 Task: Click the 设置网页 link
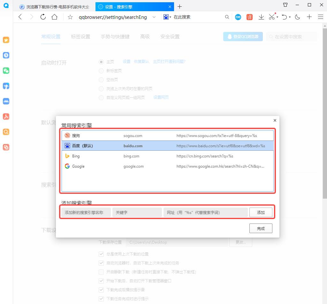click(161, 97)
